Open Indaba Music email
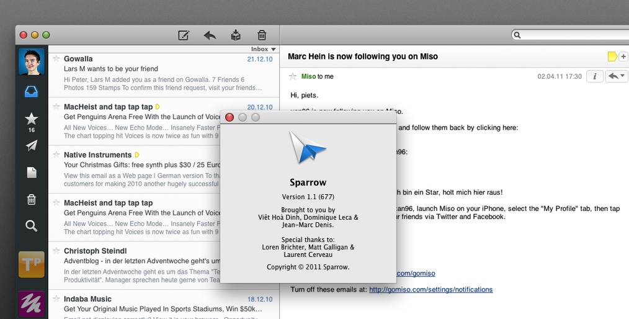This screenshot has width=629, height=319. pos(164,305)
